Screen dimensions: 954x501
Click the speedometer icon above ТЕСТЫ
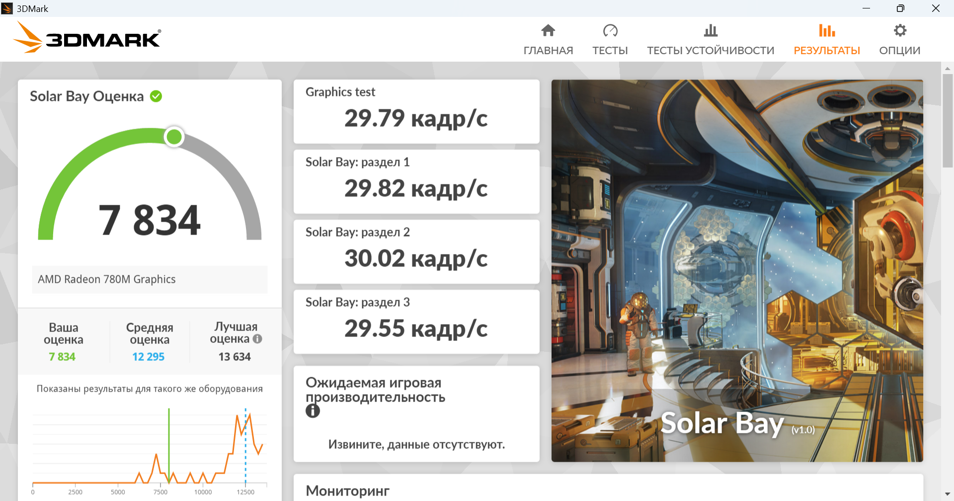(x=610, y=31)
